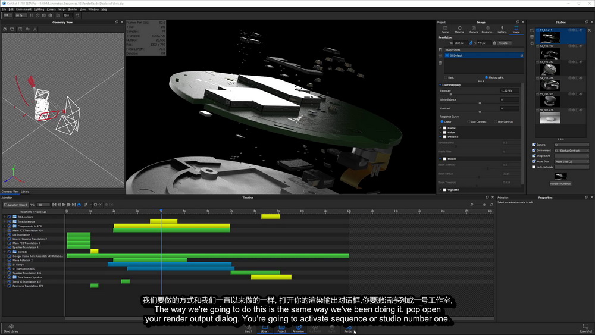
Task: Click the Delete Studio trash icon
Action: (x=531, y=37)
